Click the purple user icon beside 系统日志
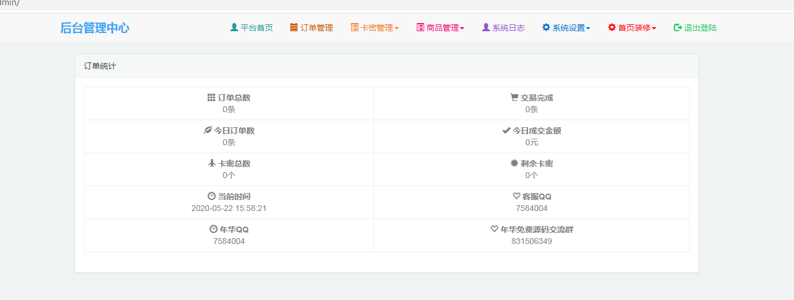The width and height of the screenshot is (794, 300). pyautogui.click(x=486, y=27)
